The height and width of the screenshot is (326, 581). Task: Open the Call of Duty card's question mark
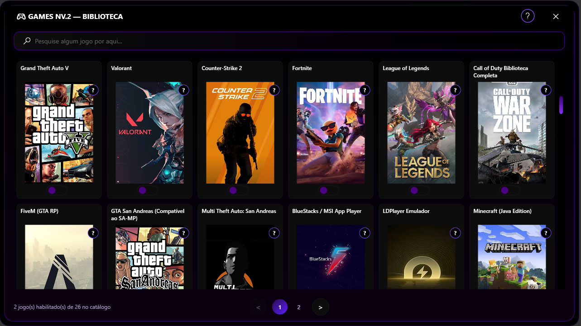point(546,90)
